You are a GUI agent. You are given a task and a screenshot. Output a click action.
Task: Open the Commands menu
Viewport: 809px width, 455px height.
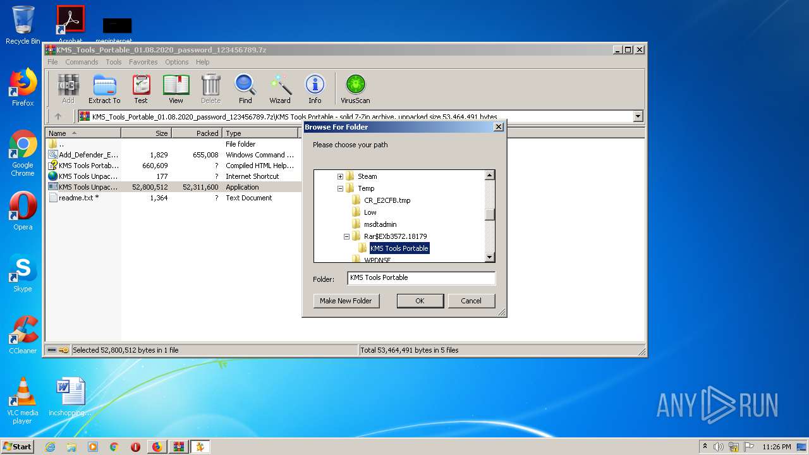82,62
